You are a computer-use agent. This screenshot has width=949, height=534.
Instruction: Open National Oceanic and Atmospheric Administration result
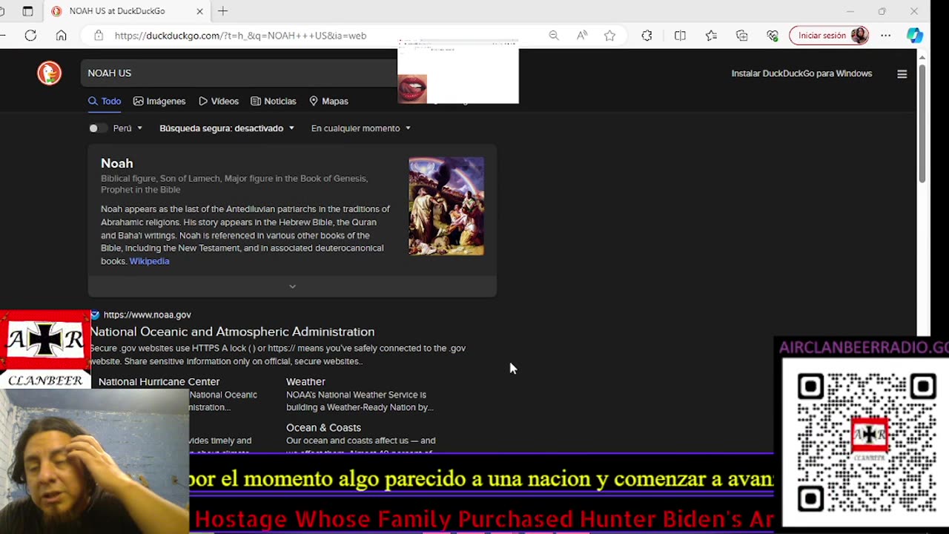pos(233,332)
